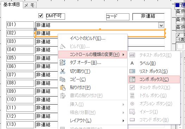Click the (01) label
This screenshot has width=185, height=129.
pyautogui.click(x=20, y=25)
